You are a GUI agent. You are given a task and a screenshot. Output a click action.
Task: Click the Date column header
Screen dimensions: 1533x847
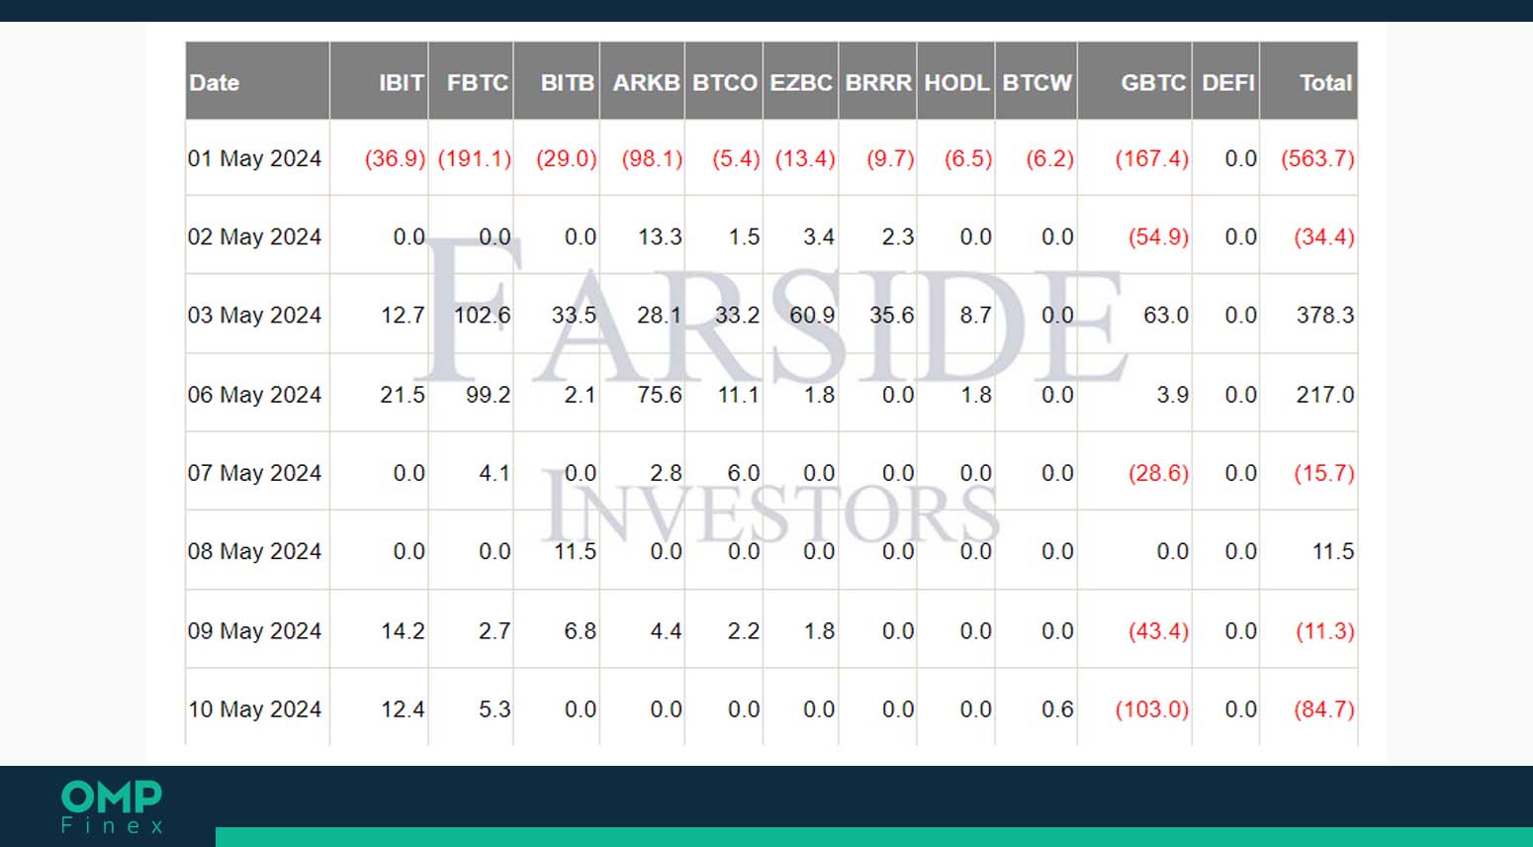257,82
